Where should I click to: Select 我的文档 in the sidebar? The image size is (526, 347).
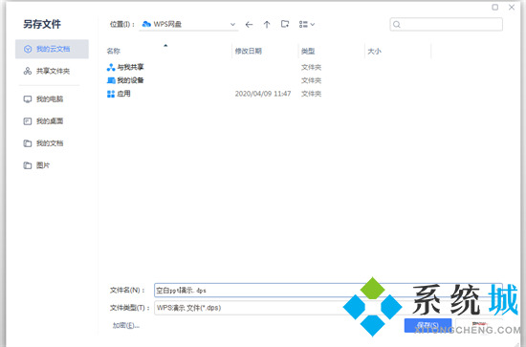click(52, 143)
